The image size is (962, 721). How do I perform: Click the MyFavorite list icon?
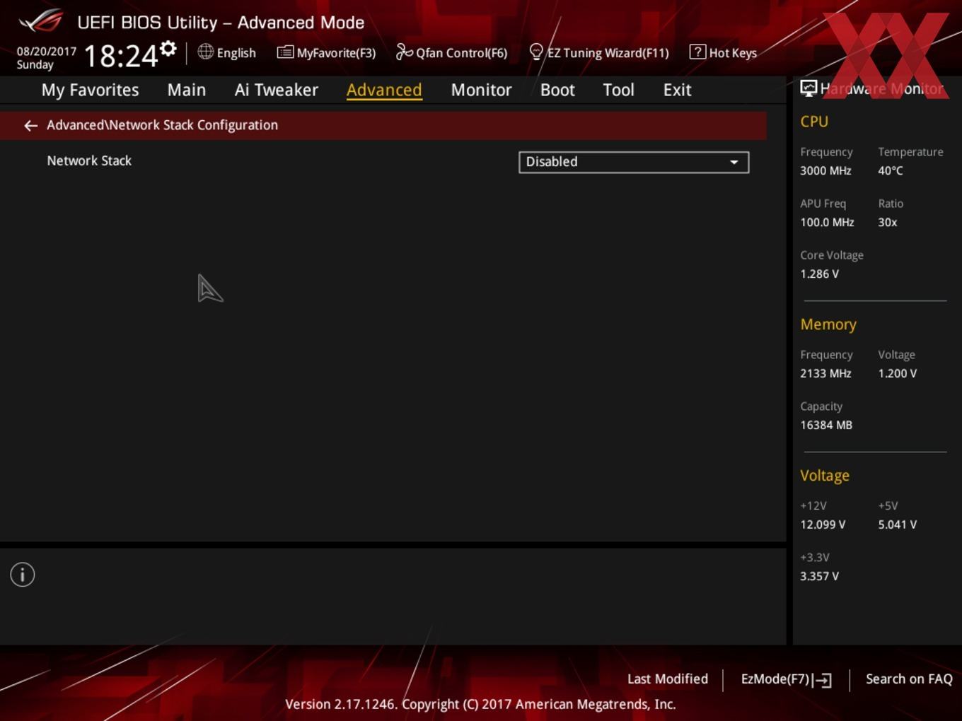click(x=285, y=52)
